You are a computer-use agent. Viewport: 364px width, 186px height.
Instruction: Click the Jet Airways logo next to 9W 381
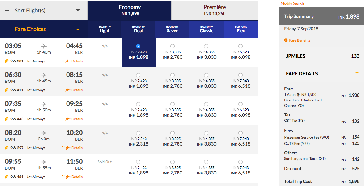pos(7,61)
